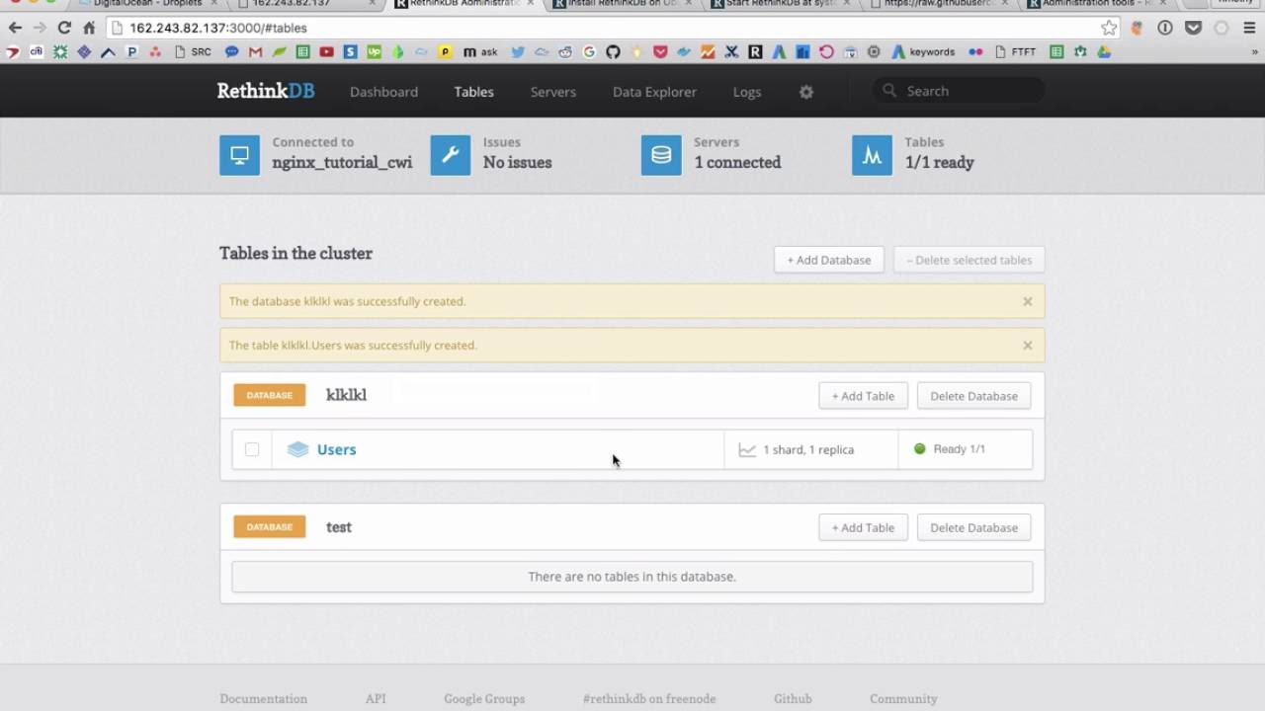Open the Dashboard nav item
Image resolution: width=1265 pixels, height=711 pixels.
pos(383,92)
